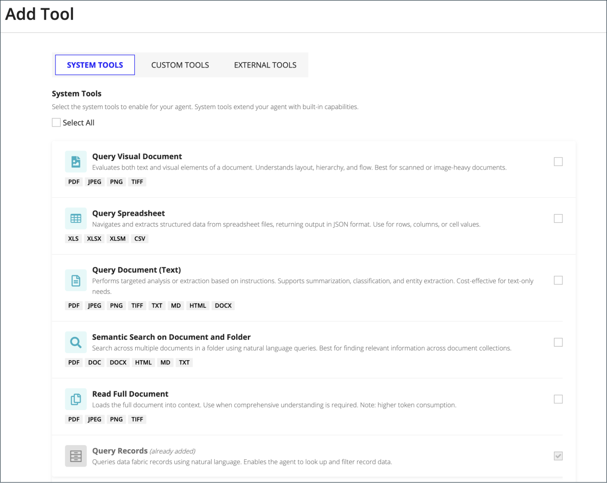607x483 pixels.
Task: Enable the Query Spreadsheet checkbox
Action: tap(558, 218)
